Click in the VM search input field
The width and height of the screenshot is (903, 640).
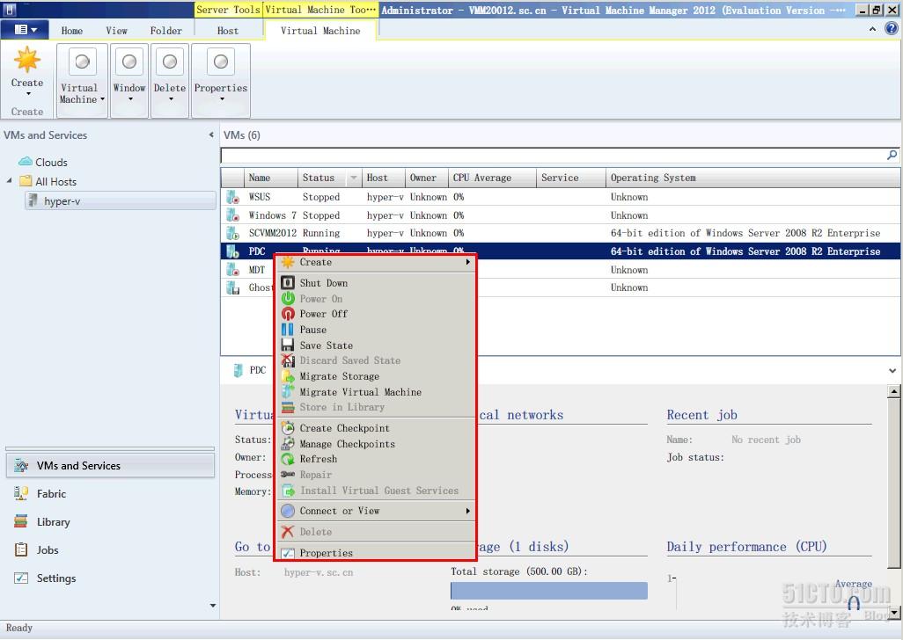point(553,155)
